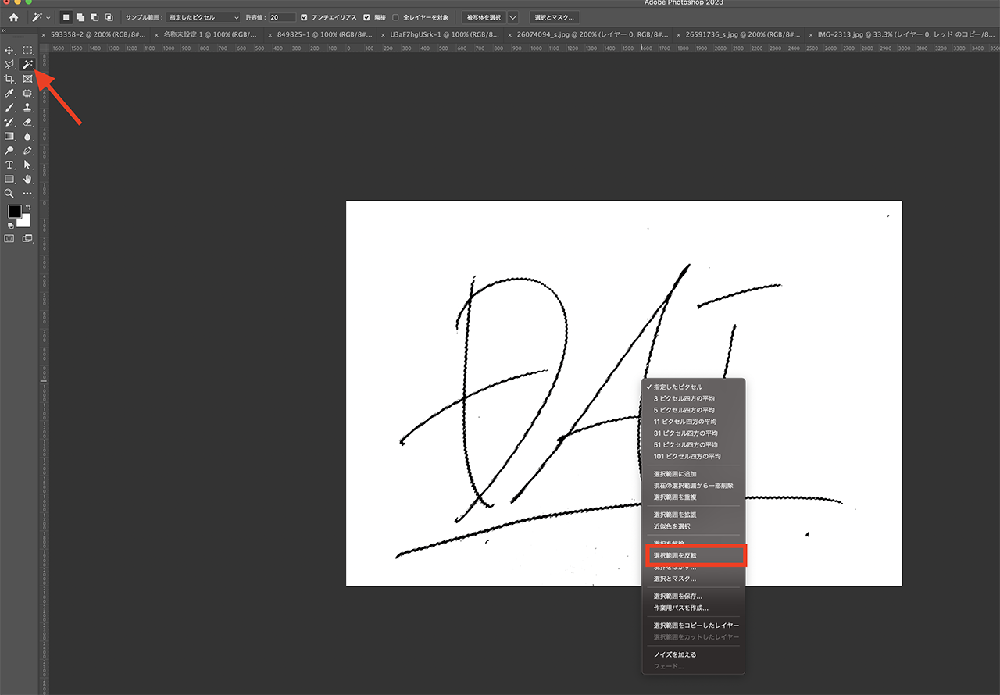Select the Type tool
The height and width of the screenshot is (695, 1000).
click(x=9, y=165)
